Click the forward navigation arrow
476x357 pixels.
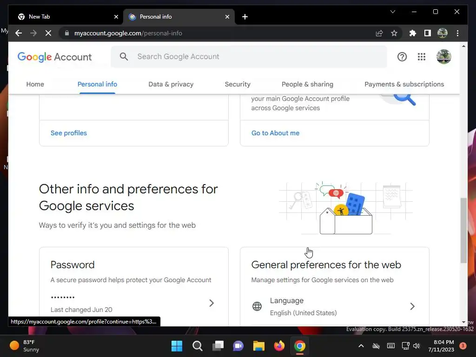coord(33,33)
